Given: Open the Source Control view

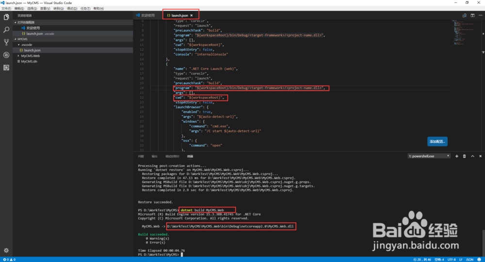Looking at the screenshot, I should coord(6,42).
